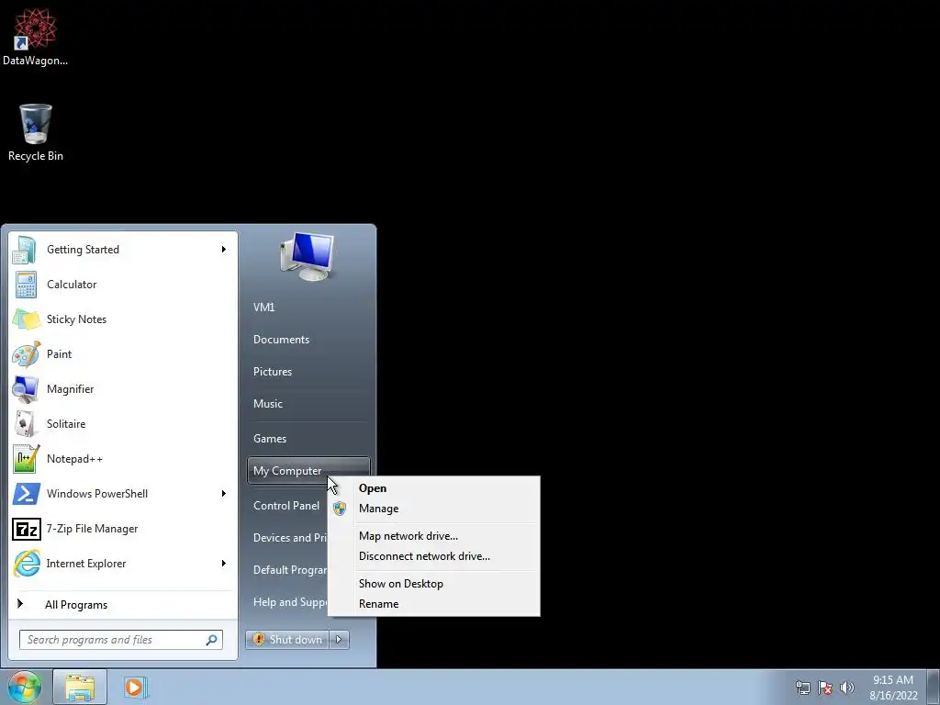Open Magnifier via its icon
The height and width of the screenshot is (705, 940).
coord(26,389)
